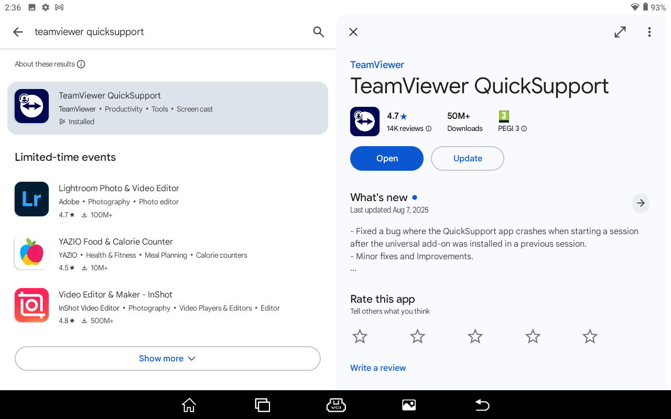
Task: Open What's new details arrow
Action: pyautogui.click(x=640, y=203)
